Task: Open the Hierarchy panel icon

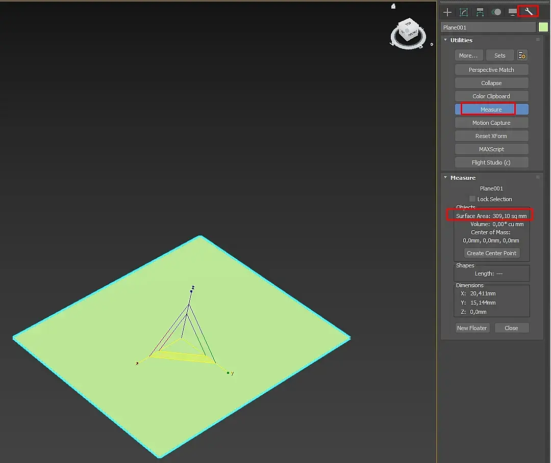Action: point(480,12)
